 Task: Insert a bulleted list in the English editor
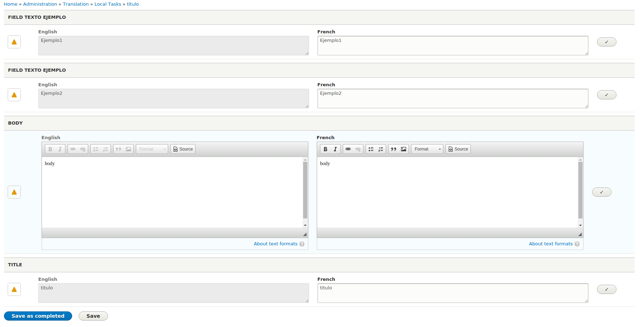95,149
